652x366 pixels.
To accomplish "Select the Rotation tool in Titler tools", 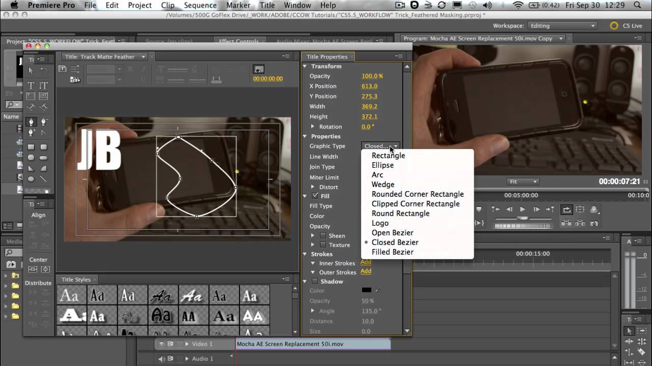I will tap(44, 72).
